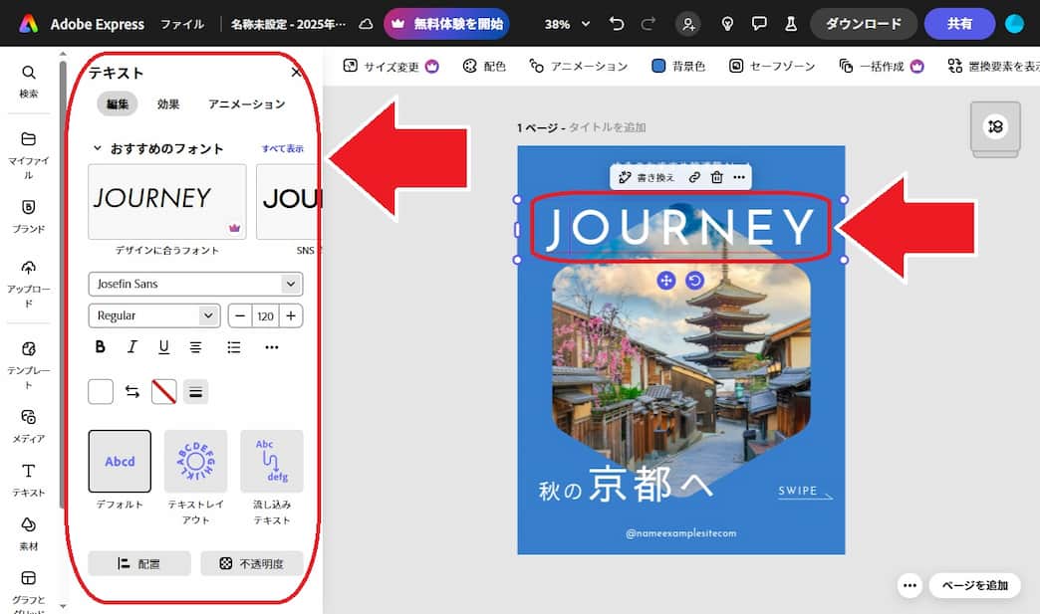The width and height of the screenshot is (1040, 614).
Task: Open the 配色 tool in the top toolbar
Action: pos(484,65)
